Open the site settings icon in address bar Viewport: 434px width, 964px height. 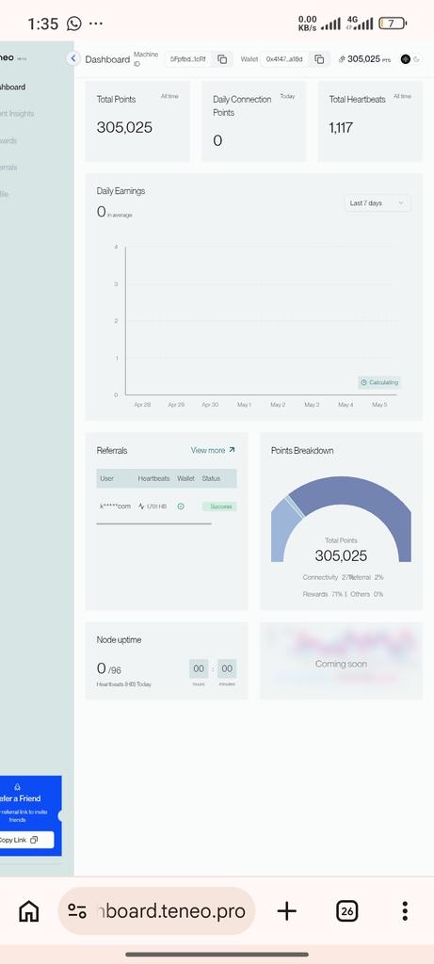(x=77, y=911)
